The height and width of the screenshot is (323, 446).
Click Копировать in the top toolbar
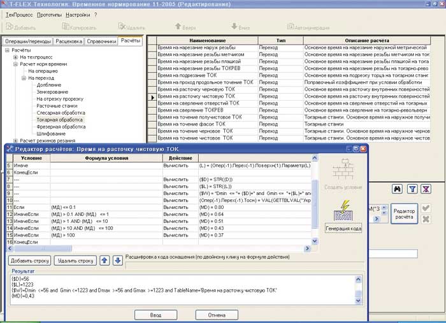[78, 27]
